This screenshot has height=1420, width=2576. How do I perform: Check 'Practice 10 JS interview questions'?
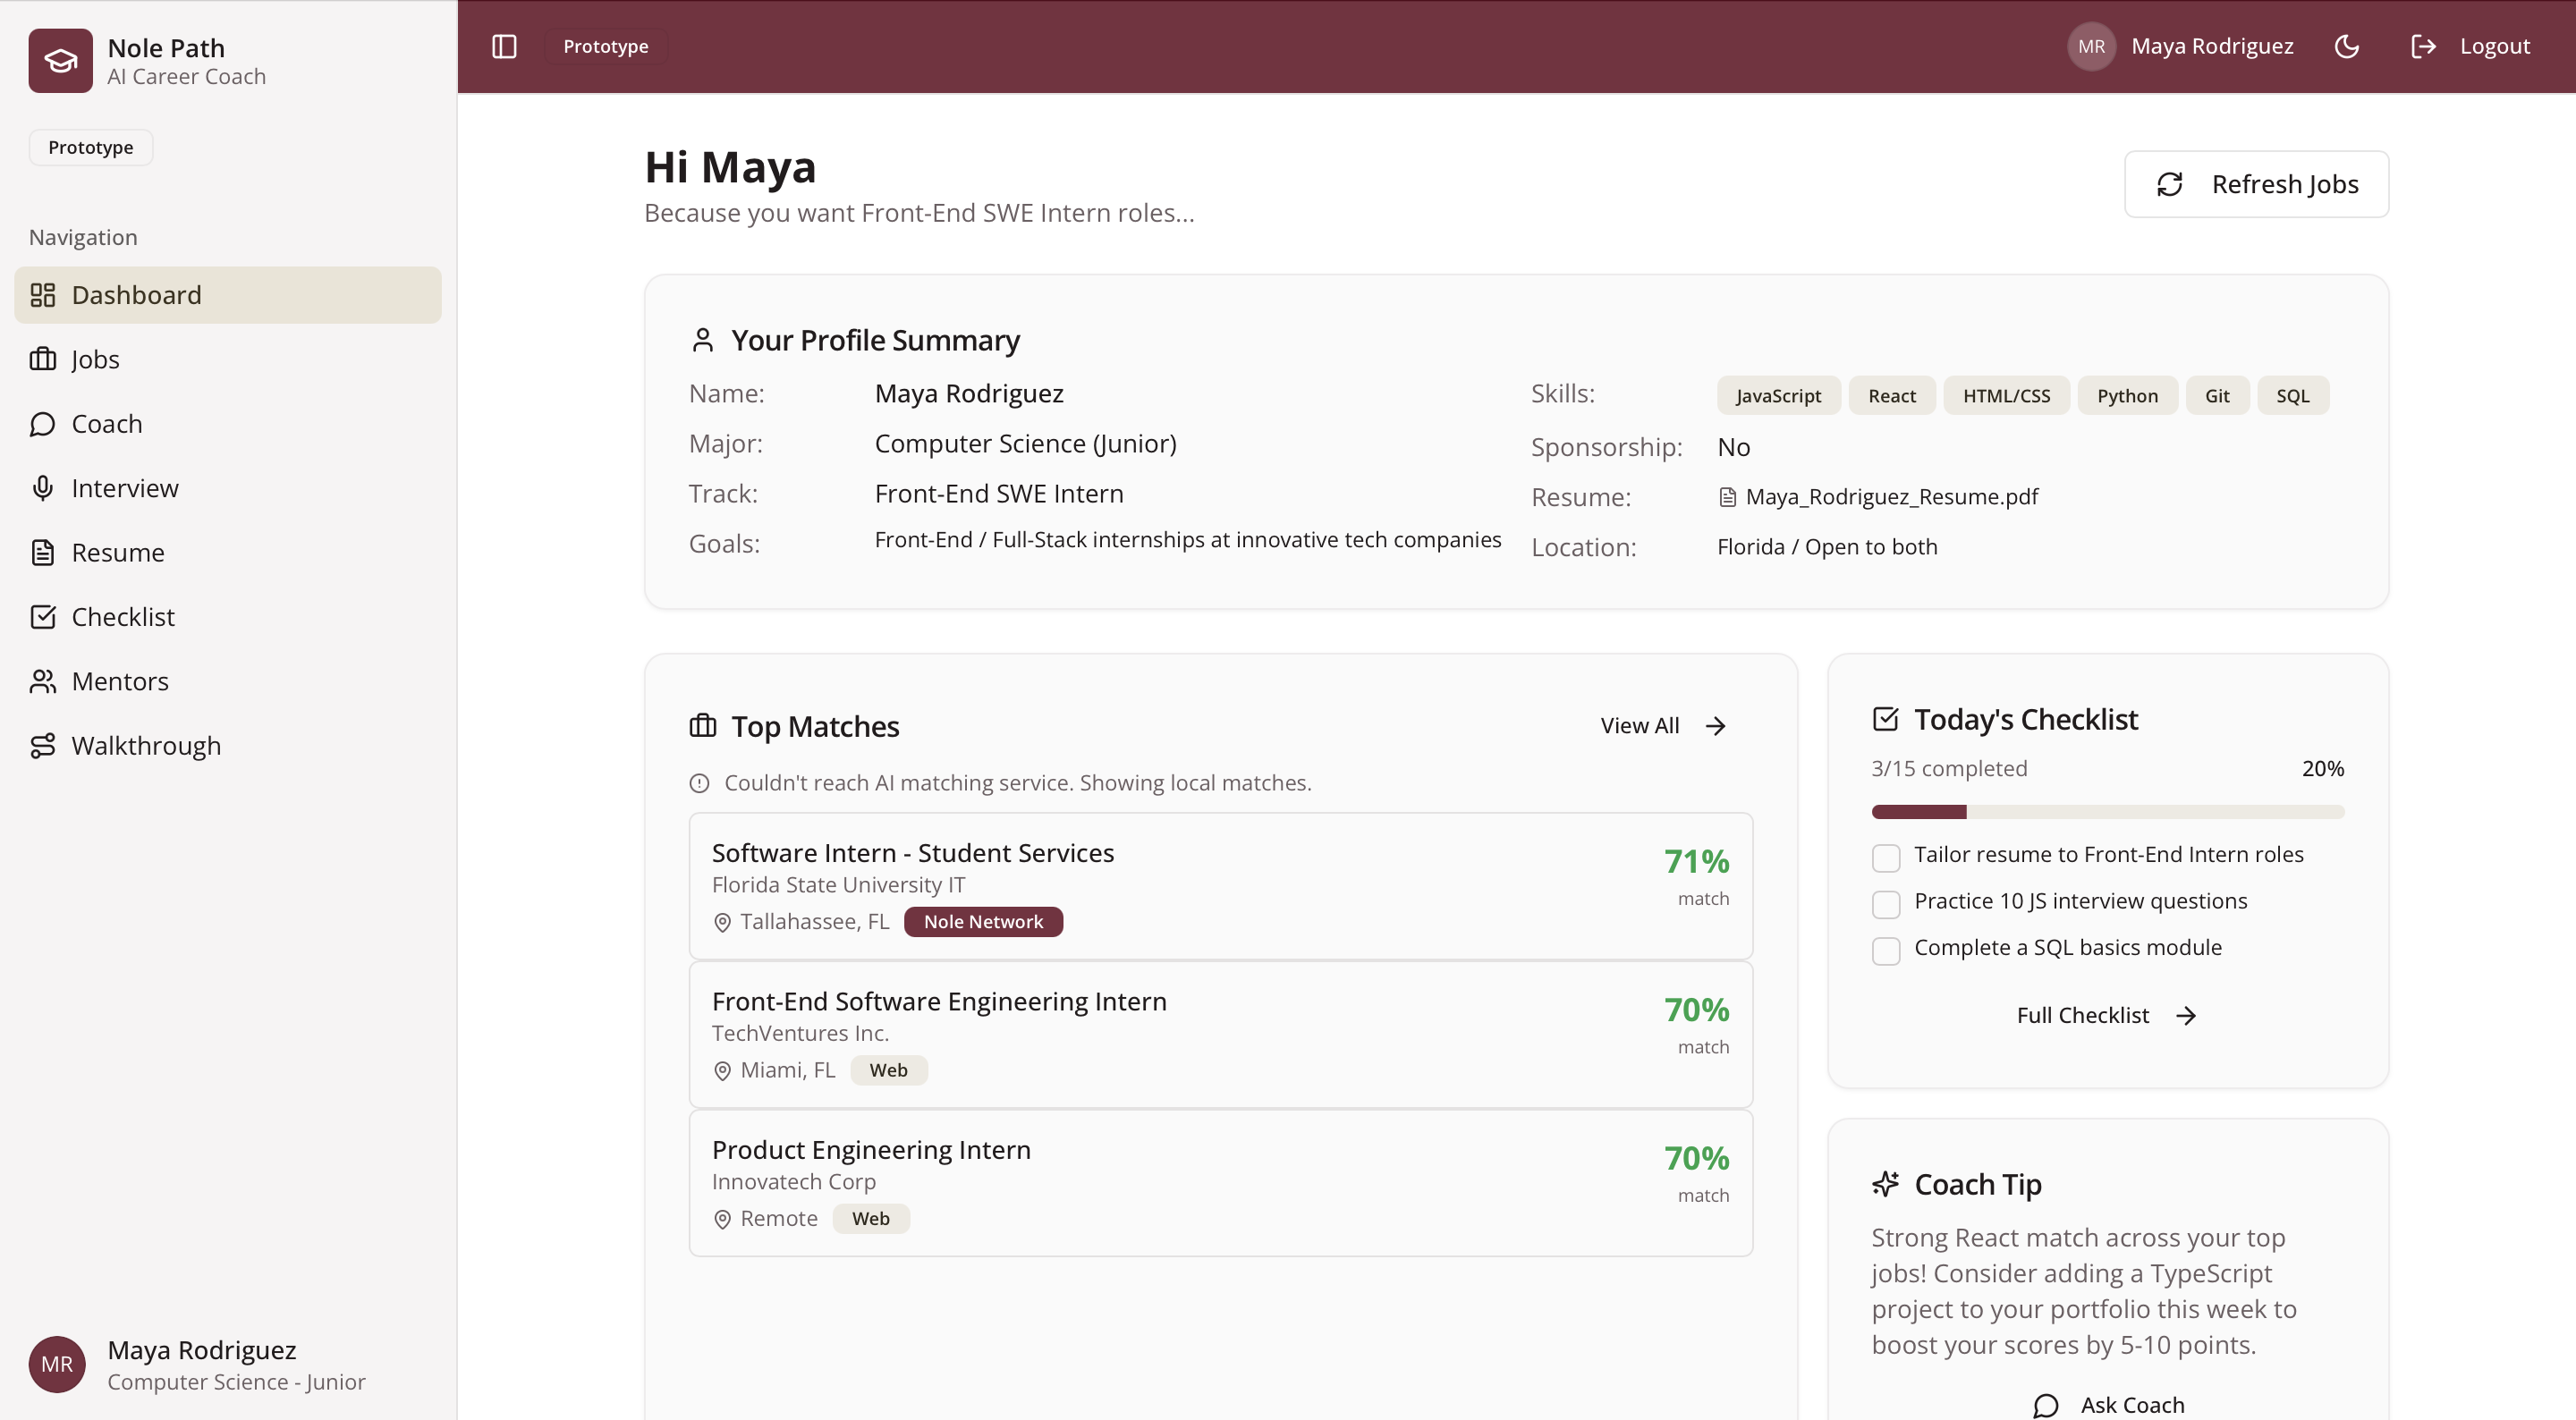(1886, 904)
